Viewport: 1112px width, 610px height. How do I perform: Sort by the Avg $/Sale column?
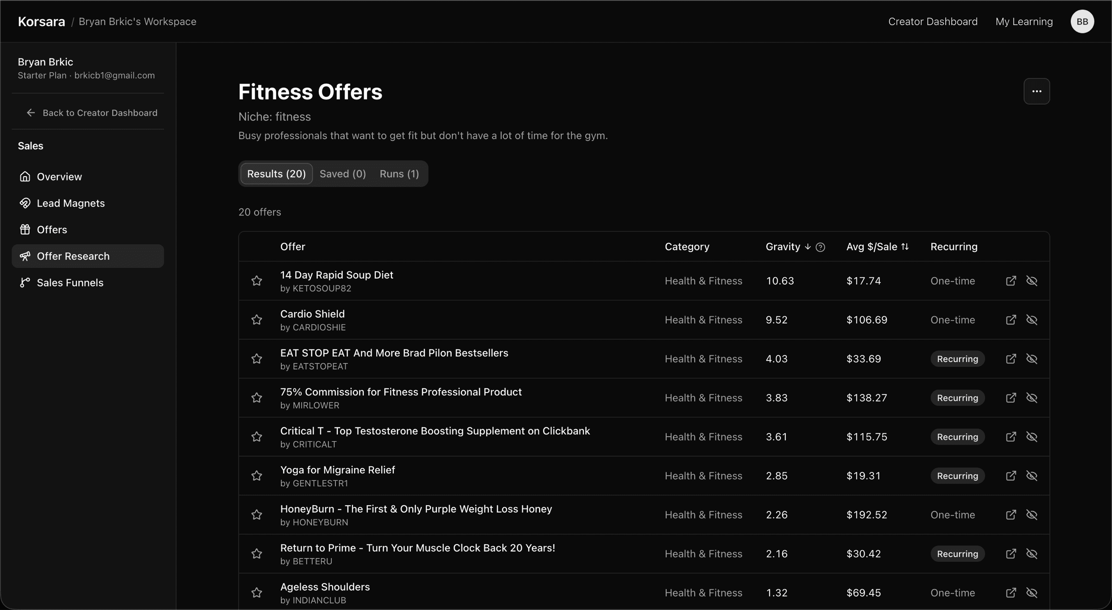click(x=877, y=247)
